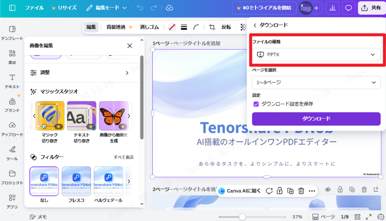This screenshot has height=221, width=386.
Task: Start the ¥0 trial button
Action: point(264,8)
